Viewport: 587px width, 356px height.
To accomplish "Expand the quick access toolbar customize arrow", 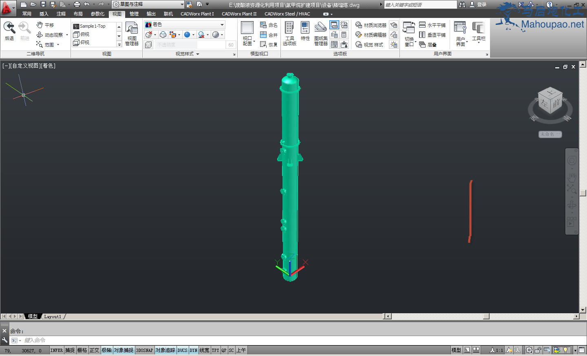I will [207, 4].
